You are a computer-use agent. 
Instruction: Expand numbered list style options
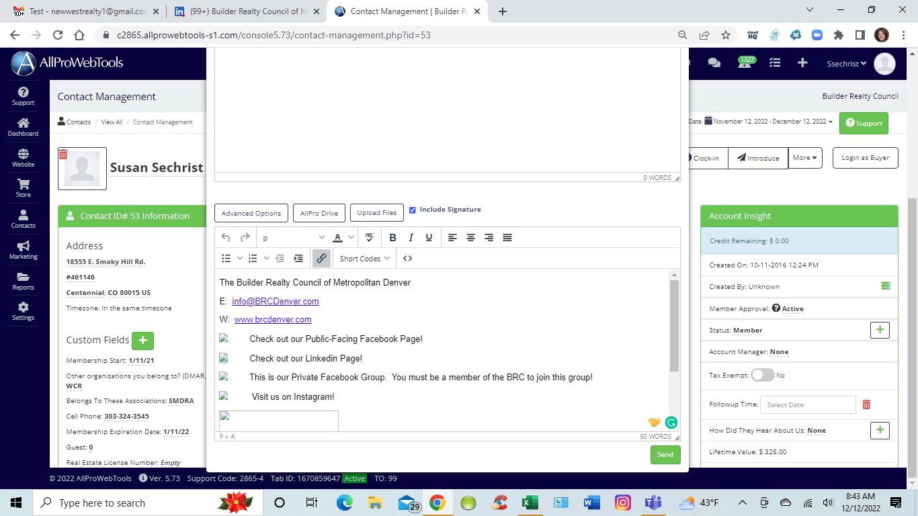pyautogui.click(x=267, y=258)
